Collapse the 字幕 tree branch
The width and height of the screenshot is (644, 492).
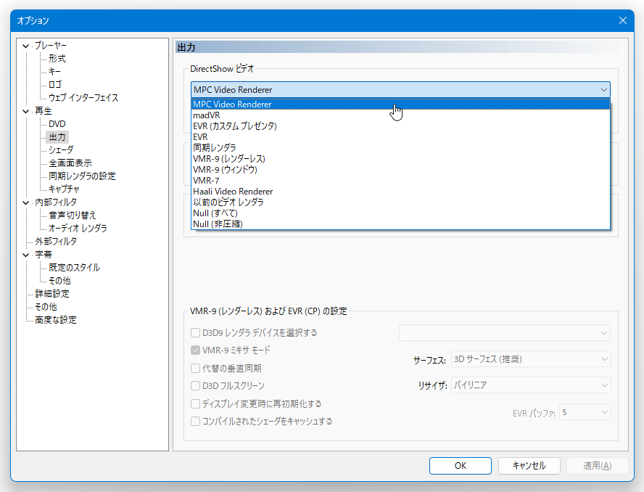[26, 255]
